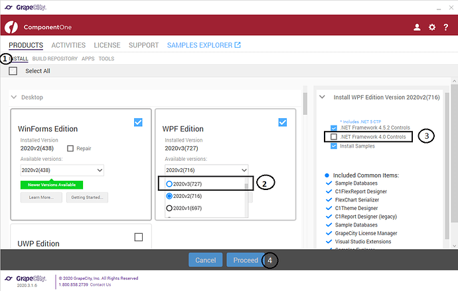Uncheck Install Samples option
The image size is (458, 291).
click(334, 146)
